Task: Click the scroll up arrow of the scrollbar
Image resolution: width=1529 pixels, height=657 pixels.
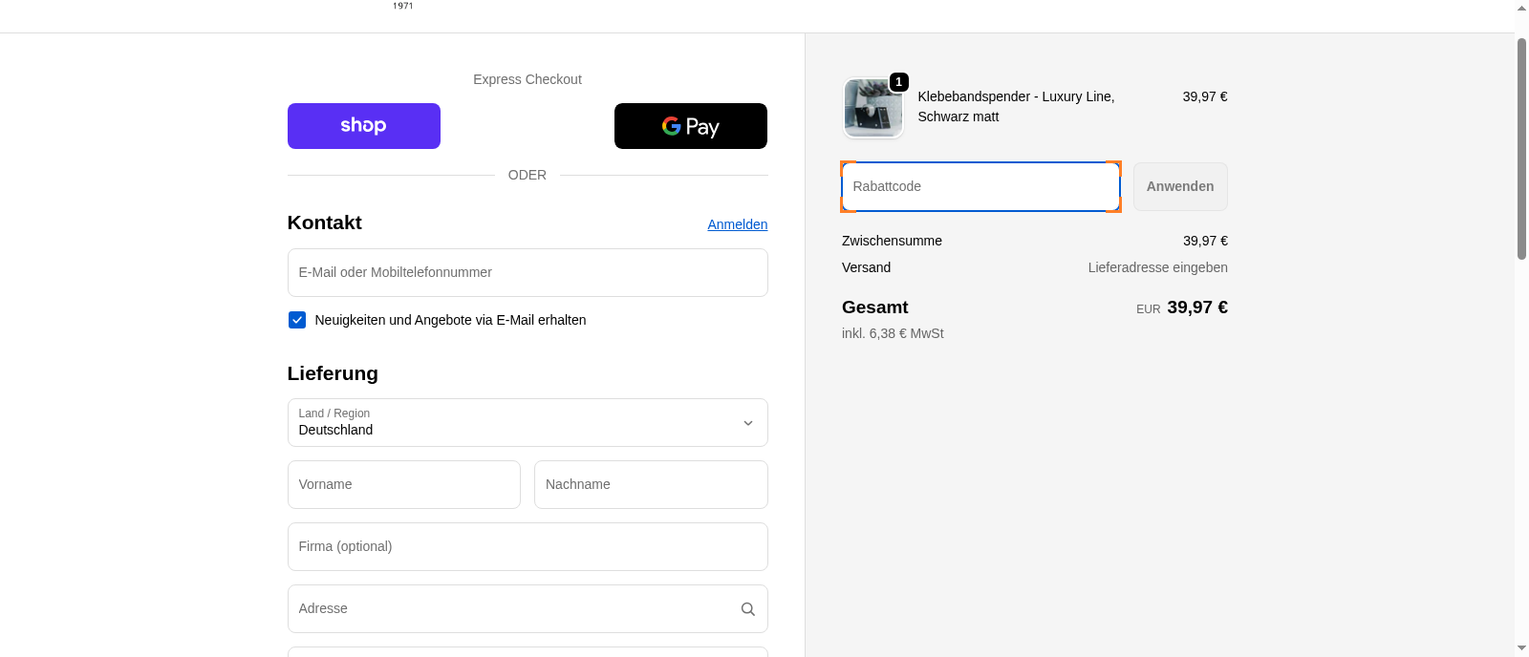Action: [x=1521, y=8]
